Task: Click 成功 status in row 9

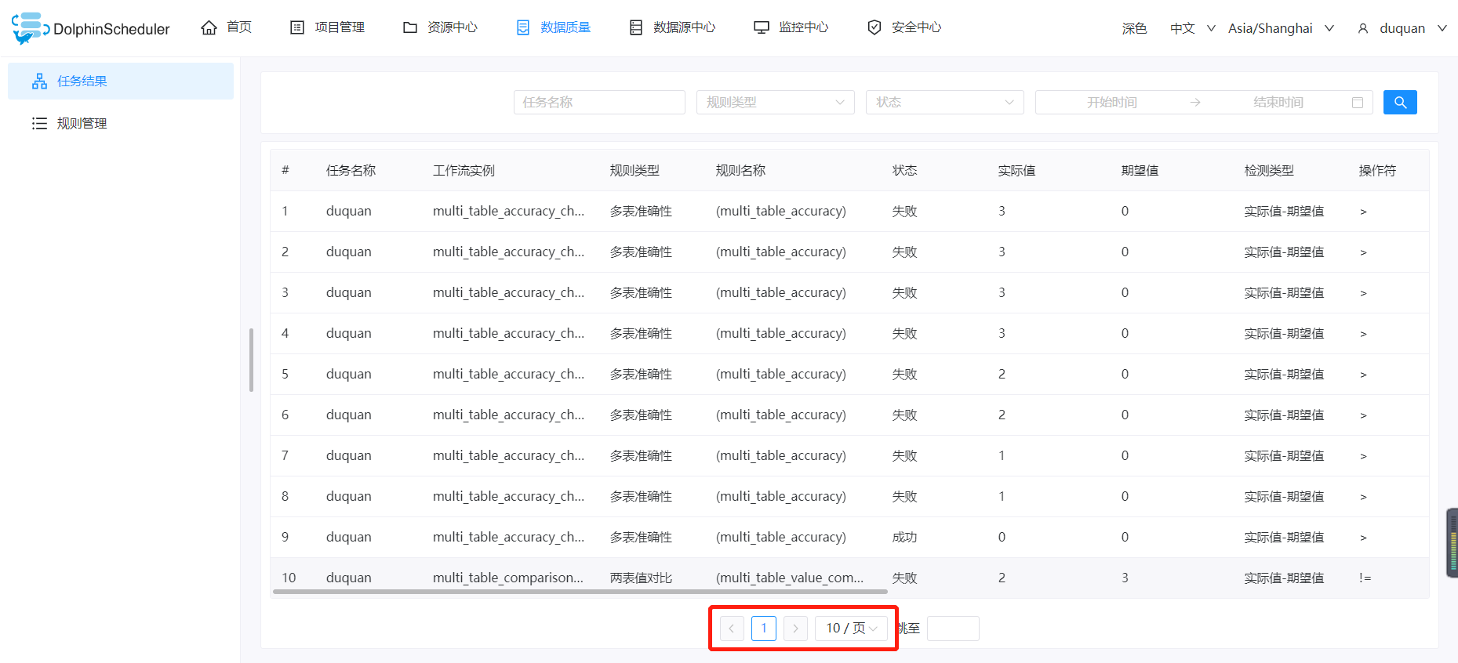Action: pyautogui.click(x=904, y=538)
